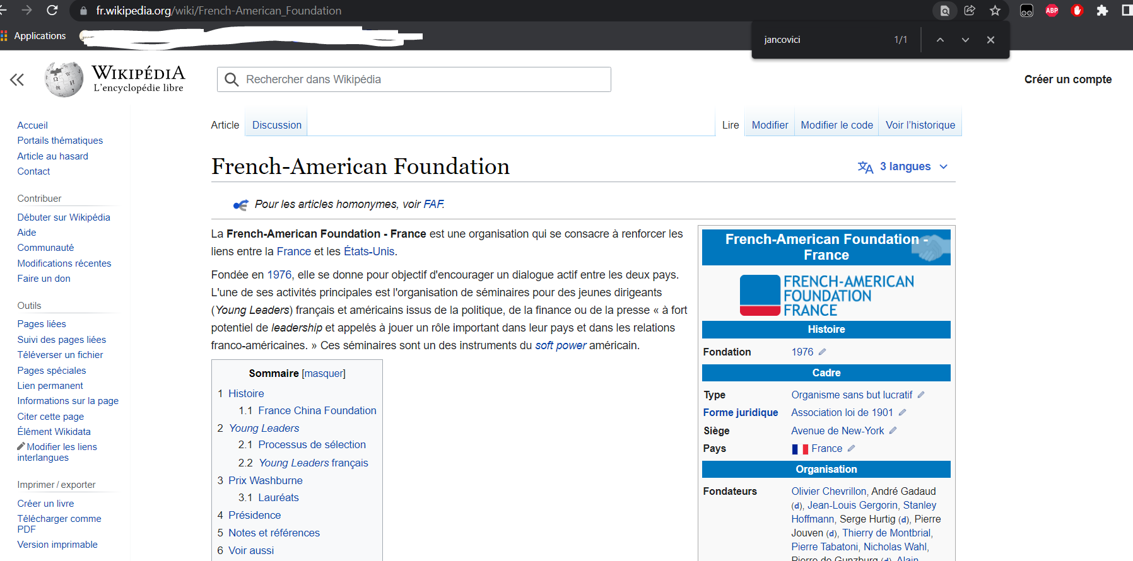
Task: Click the pencil icon next to Association loi de 1901
Action: pos(902,412)
